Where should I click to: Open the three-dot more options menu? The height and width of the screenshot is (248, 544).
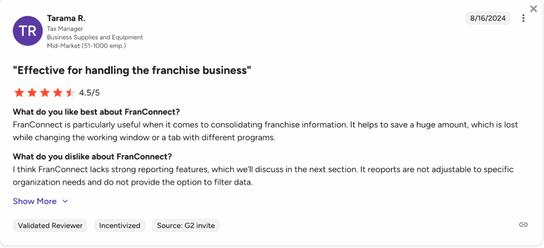(523, 19)
